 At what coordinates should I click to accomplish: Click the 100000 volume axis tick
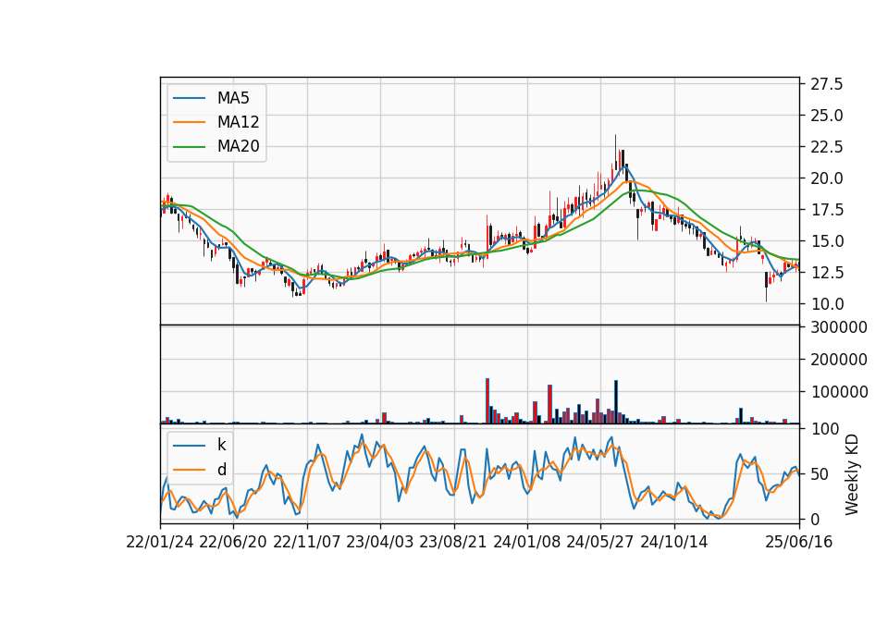click(x=839, y=392)
